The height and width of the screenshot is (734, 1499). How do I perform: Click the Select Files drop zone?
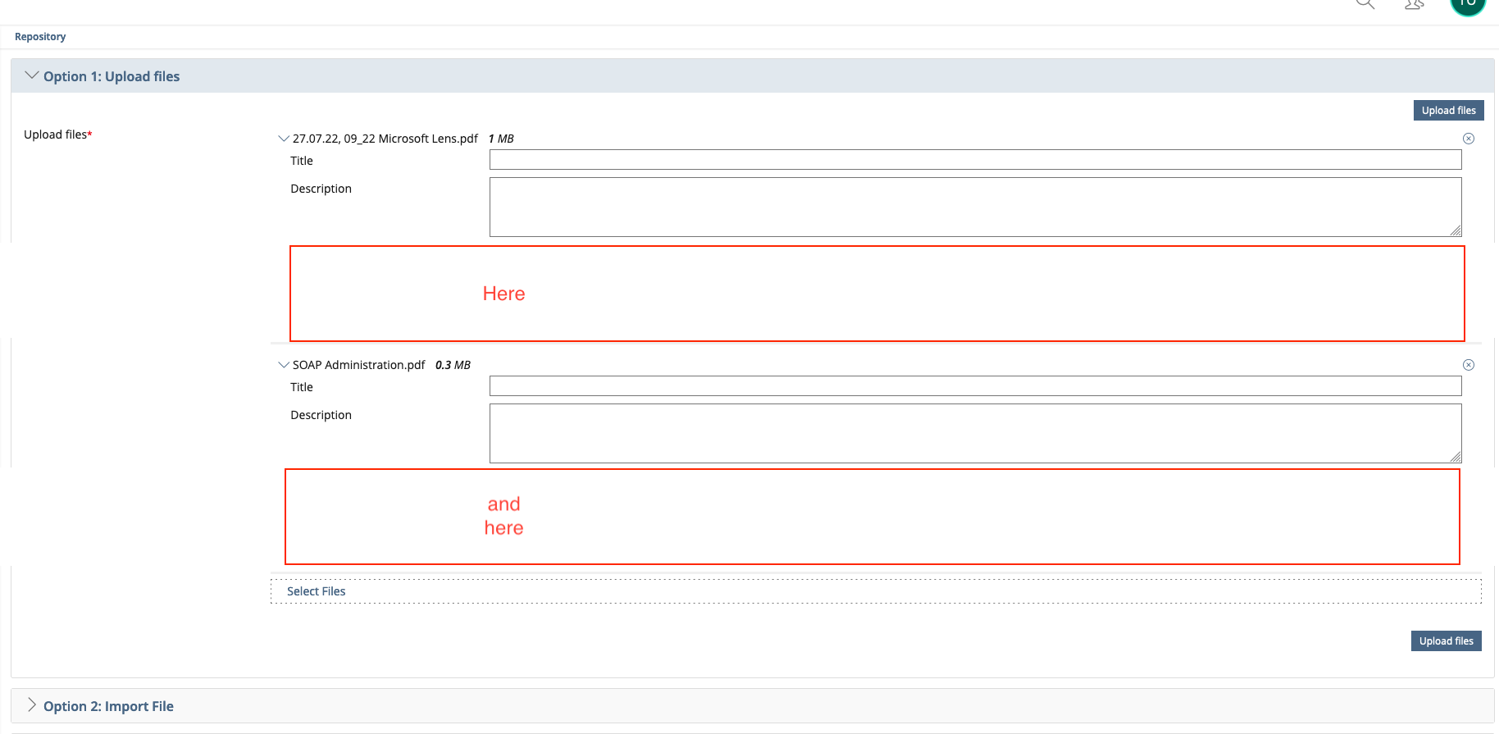(875, 591)
